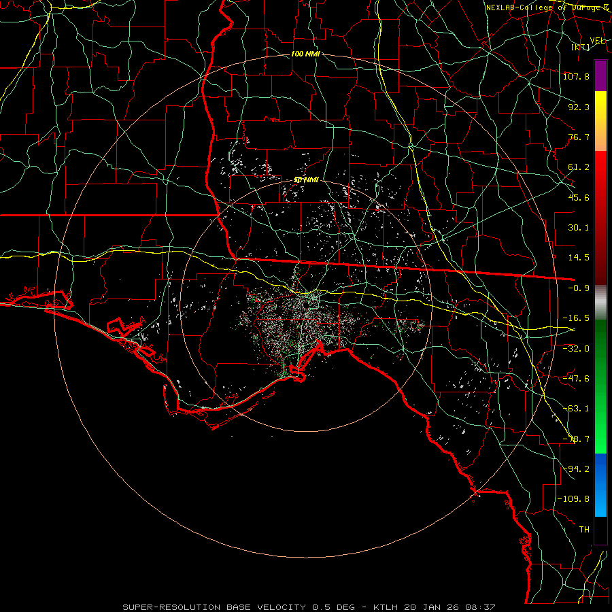This screenshot has width=612, height=612.
Task: Select the -109.8 legend value
Action: (x=573, y=499)
